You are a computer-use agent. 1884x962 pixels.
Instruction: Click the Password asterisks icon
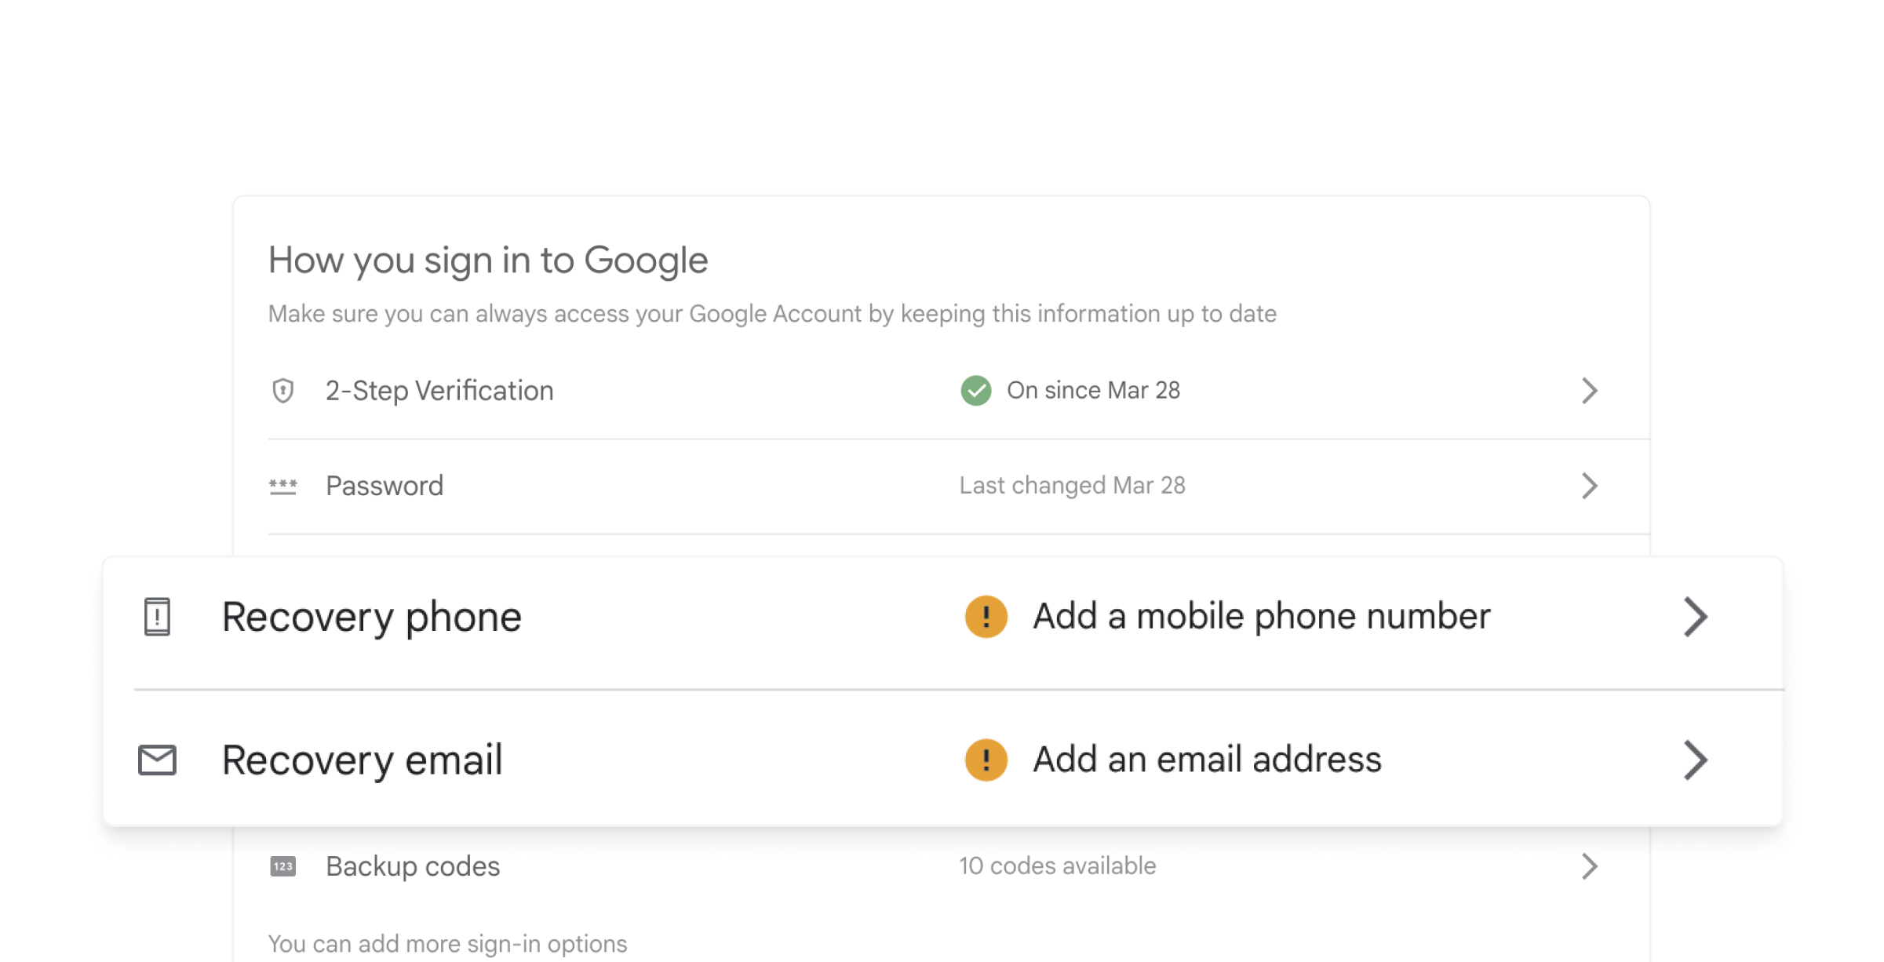click(282, 486)
